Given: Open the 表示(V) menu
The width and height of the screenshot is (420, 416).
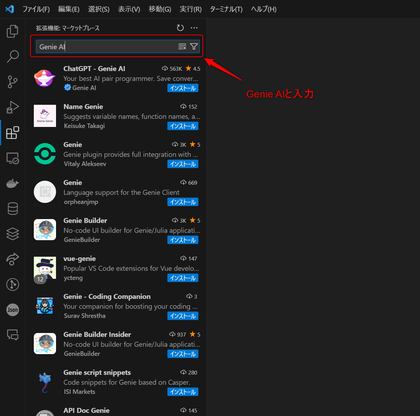Looking at the screenshot, I should click(129, 9).
